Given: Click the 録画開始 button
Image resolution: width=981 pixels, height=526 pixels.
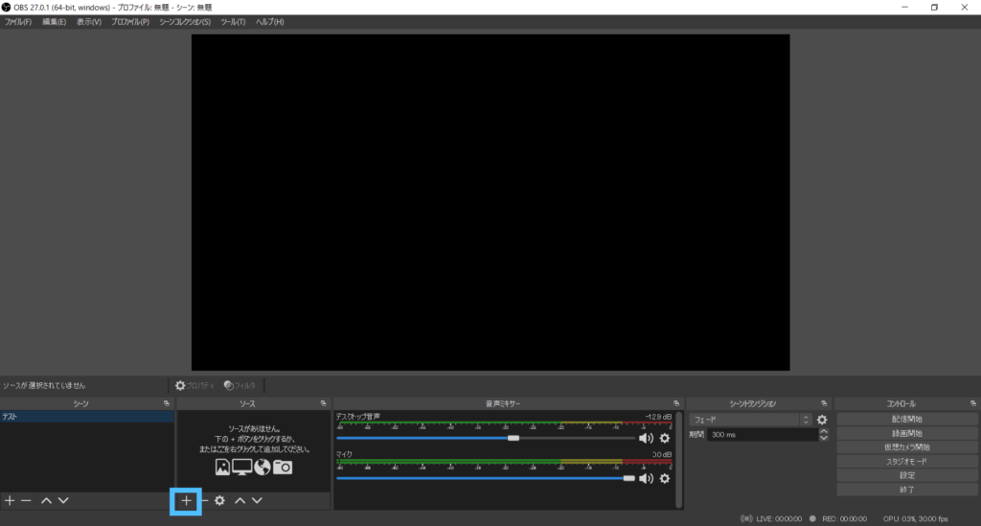Looking at the screenshot, I should coord(906,433).
